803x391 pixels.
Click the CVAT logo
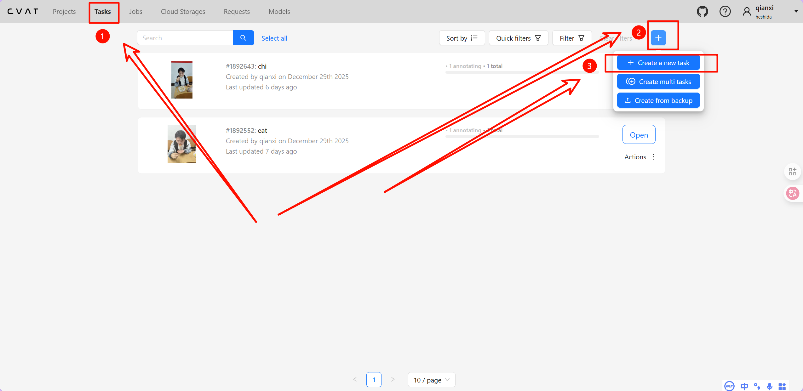(23, 12)
